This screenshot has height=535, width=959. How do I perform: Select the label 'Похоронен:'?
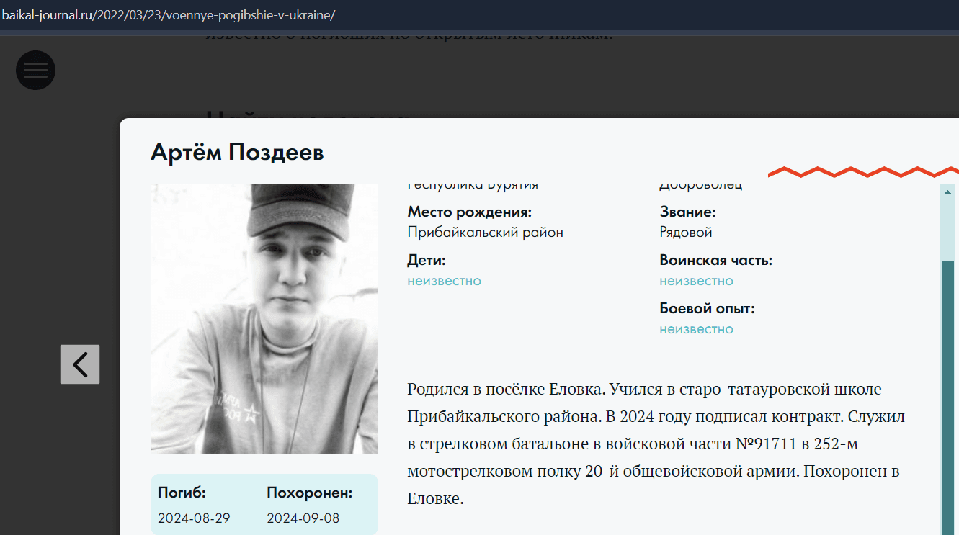click(309, 493)
